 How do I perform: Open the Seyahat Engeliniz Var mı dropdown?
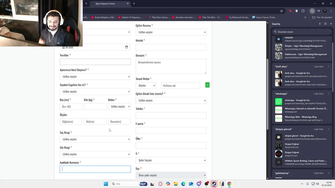tap(95, 91)
